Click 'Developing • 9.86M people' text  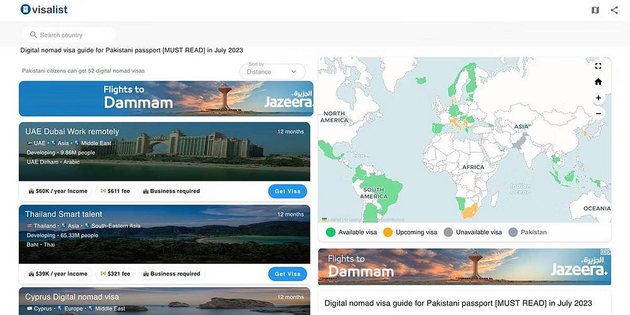pos(60,152)
